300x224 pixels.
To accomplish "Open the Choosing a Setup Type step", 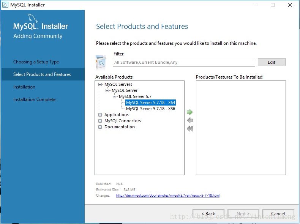I will 36,62.
